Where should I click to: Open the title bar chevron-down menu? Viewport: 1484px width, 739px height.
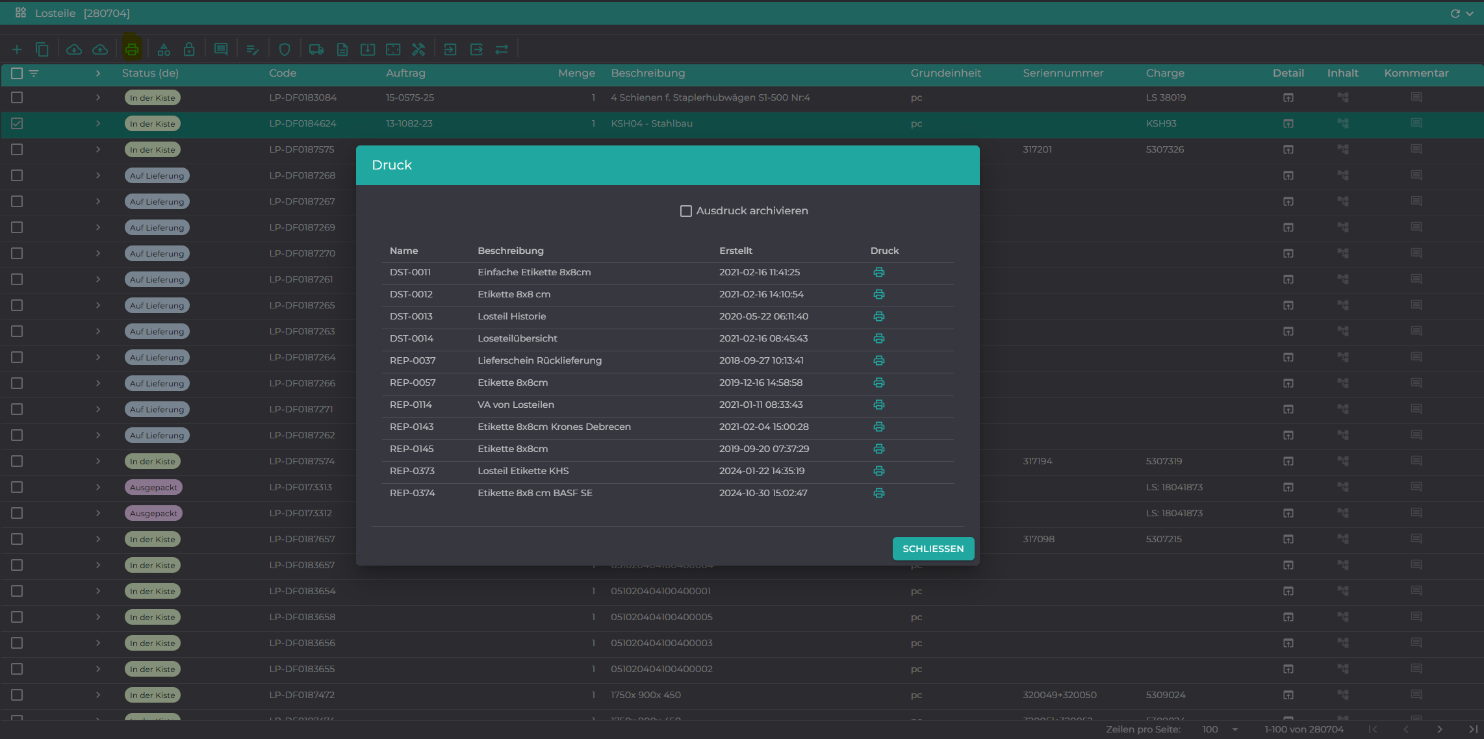click(1470, 13)
